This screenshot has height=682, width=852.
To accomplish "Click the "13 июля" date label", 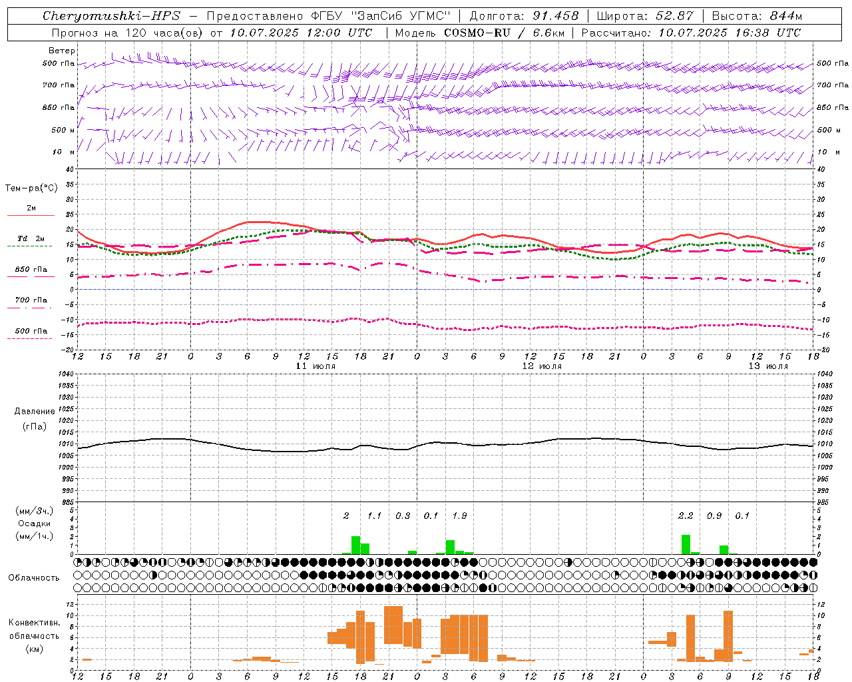I will click(x=768, y=366).
